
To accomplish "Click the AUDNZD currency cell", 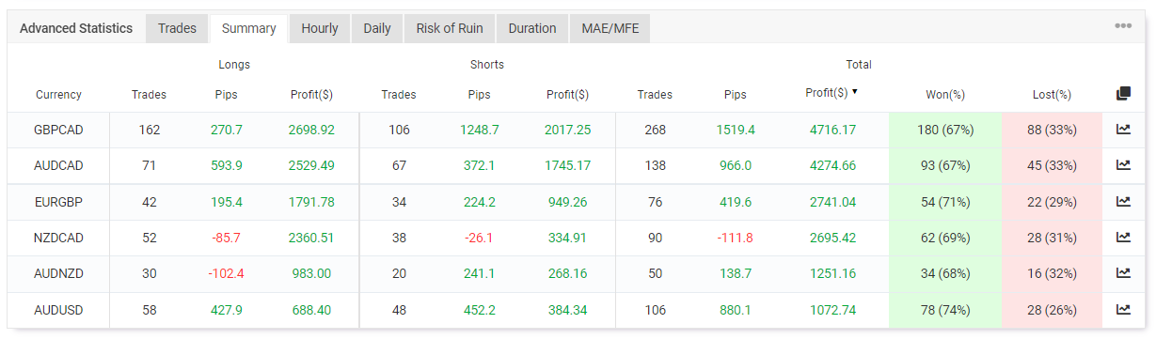I will coord(58,273).
